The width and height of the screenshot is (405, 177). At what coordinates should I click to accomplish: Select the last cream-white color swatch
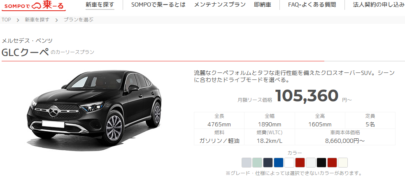click(x=343, y=163)
